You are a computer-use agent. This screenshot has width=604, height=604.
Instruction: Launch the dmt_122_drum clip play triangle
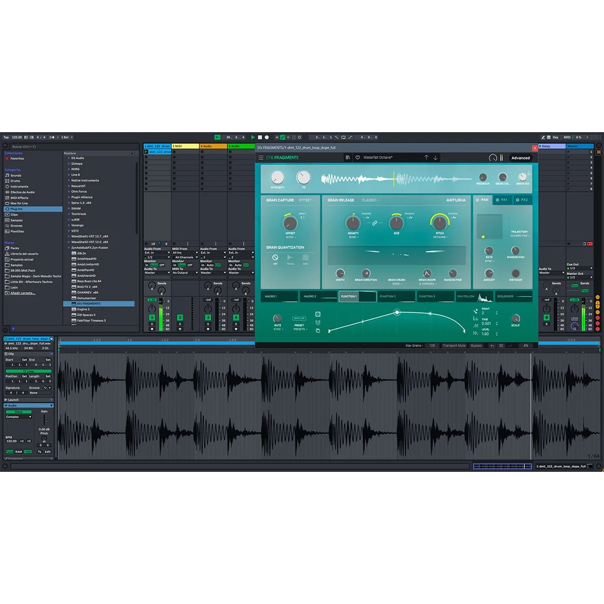pyautogui.click(x=146, y=152)
